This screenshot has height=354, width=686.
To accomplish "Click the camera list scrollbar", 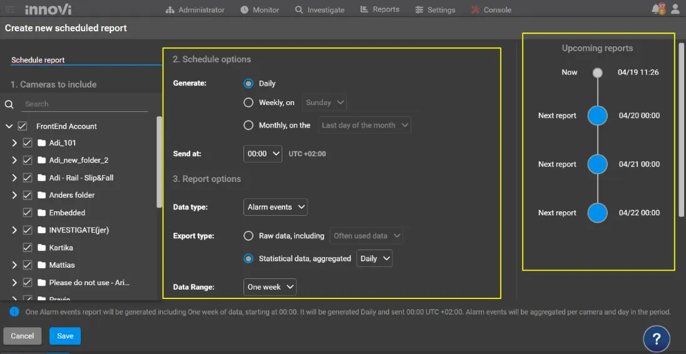I will click(x=159, y=162).
